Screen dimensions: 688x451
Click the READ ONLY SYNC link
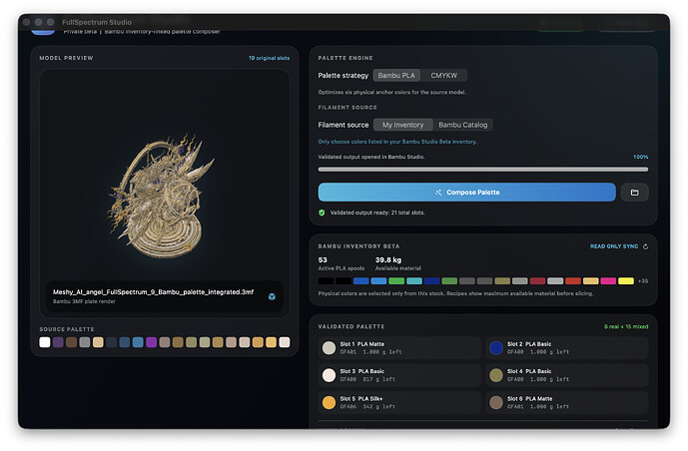click(x=614, y=246)
